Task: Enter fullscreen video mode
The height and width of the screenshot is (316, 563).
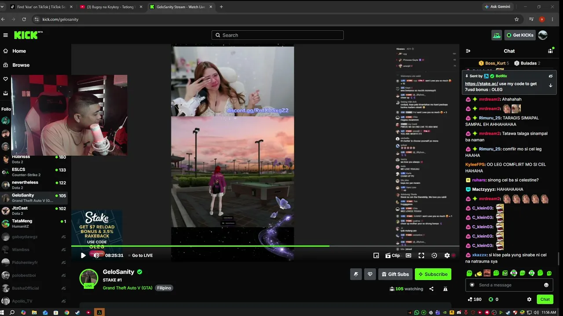Action: 421,255
